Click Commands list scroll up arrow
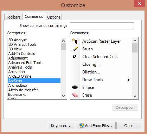Image resolution: width=147 pixels, height=134 pixels. pos(135,41)
